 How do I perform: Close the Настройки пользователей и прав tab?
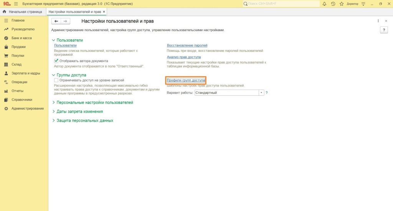pyautogui.click(x=104, y=12)
